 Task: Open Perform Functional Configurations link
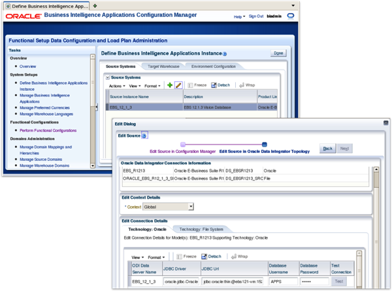click(x=48, y=130)
